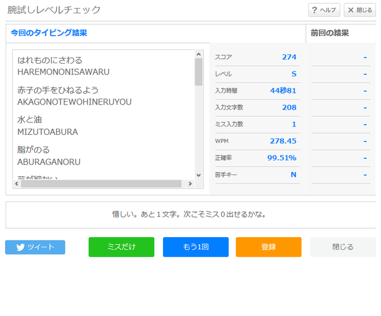The image size is (381, 316).
Task: Click the green ミスだけ button
Action: click(x=121, y=247)
